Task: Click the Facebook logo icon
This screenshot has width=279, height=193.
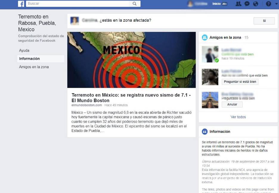Action: coord(21,4)
